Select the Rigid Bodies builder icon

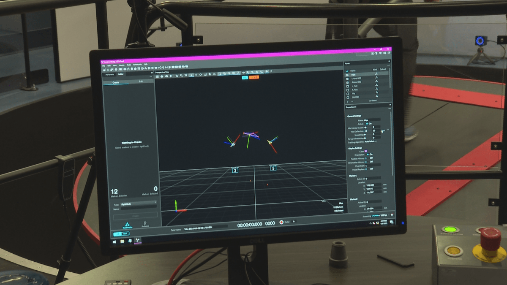point(126,225)
